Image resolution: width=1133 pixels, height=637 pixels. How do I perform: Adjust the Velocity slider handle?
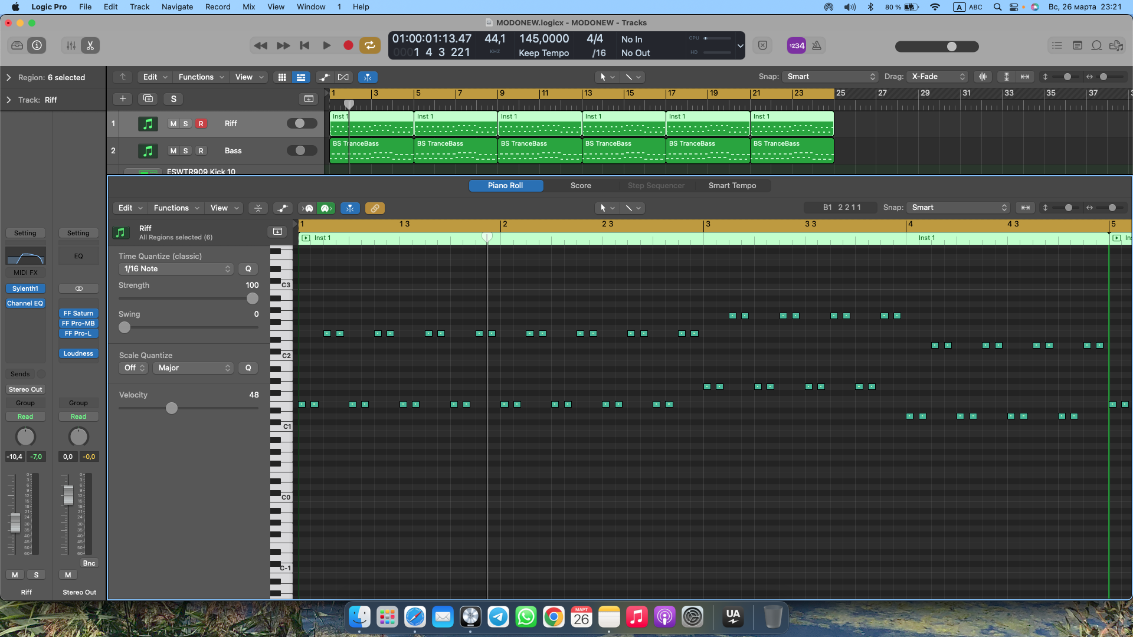[172, 408]
